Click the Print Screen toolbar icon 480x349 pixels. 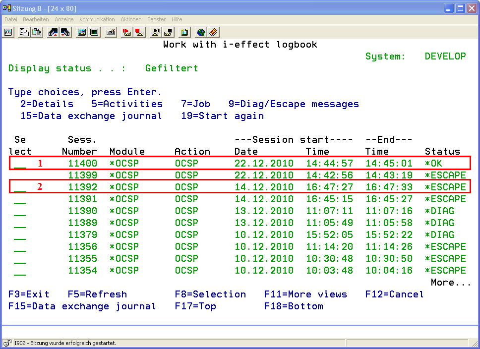pos(8,32)
